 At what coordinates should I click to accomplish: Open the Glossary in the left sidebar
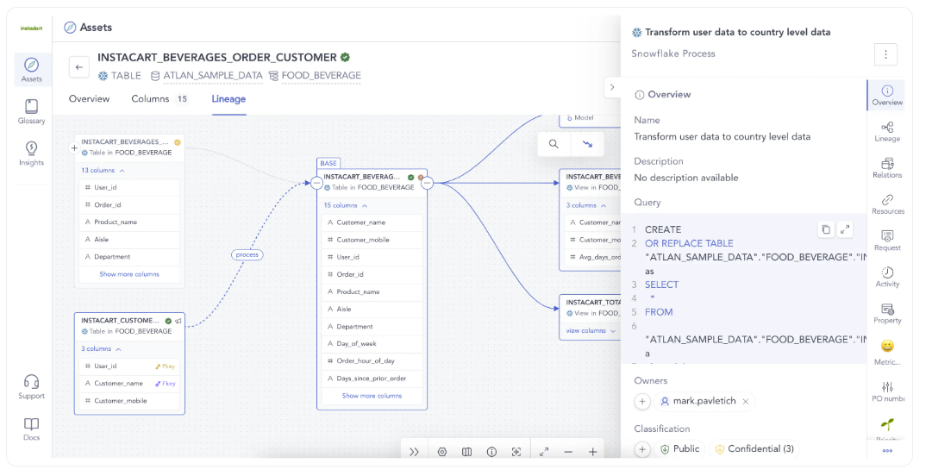click(x=31, y=111)
